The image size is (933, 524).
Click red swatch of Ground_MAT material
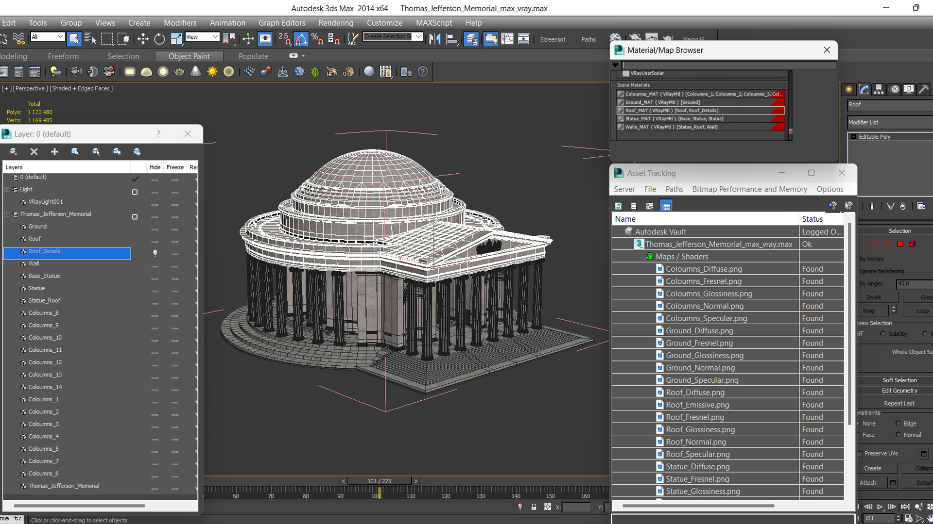(x=777, y=102)
